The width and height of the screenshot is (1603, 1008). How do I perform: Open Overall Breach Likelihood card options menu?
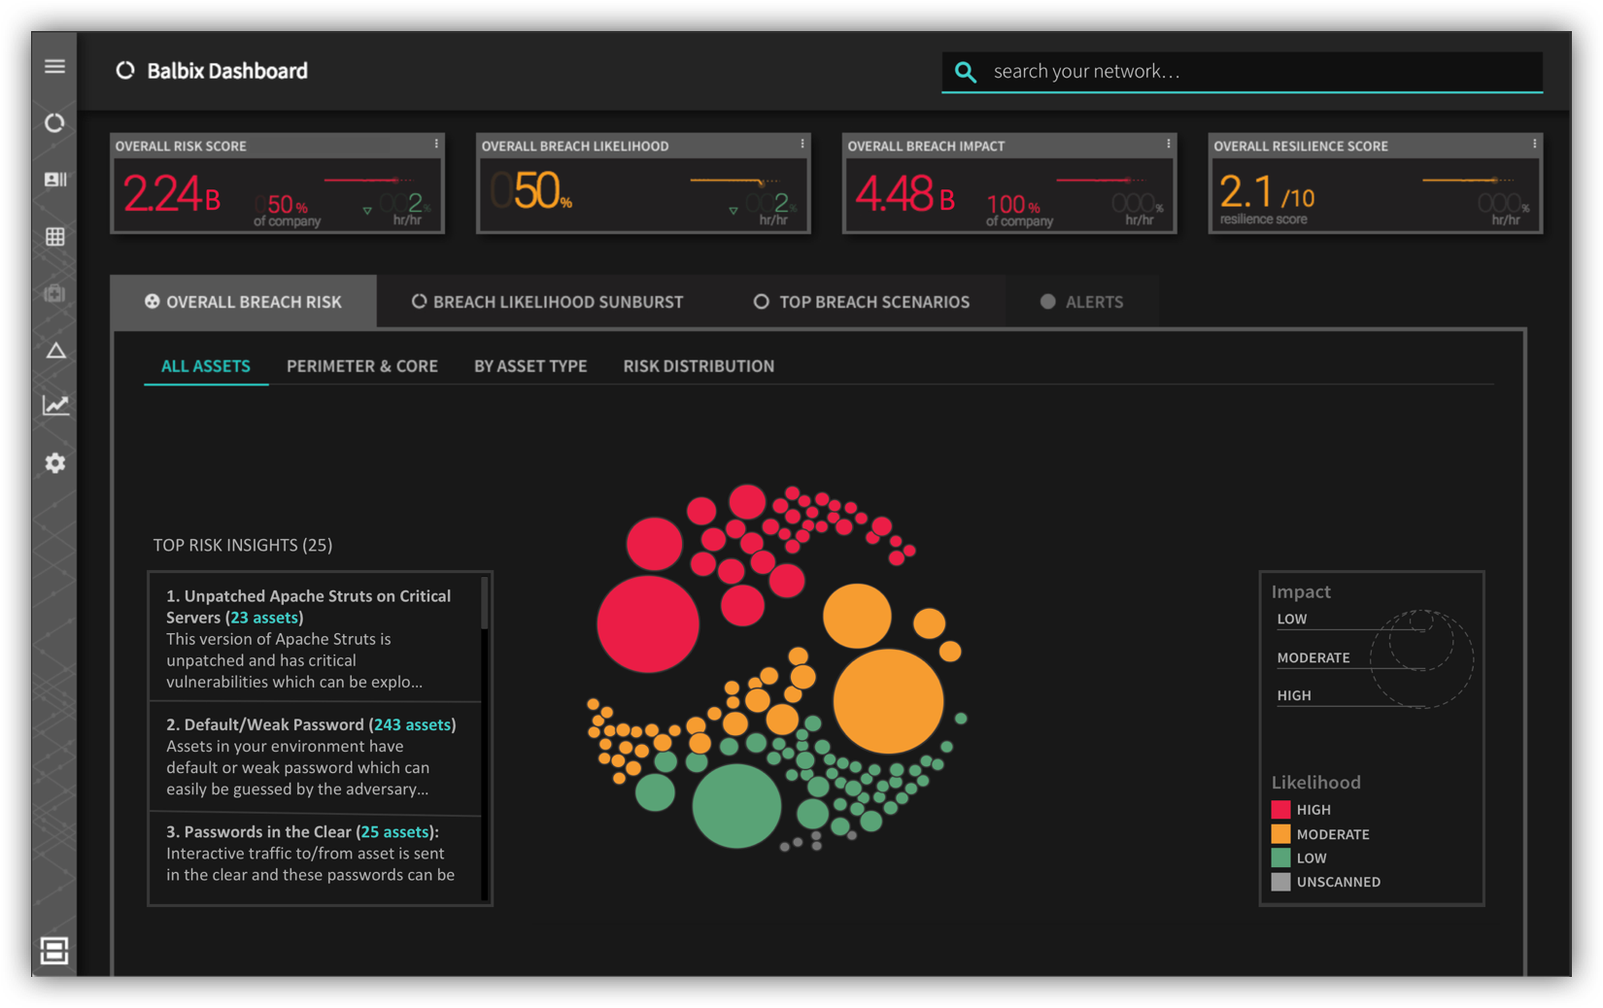[x=802, y=144]
